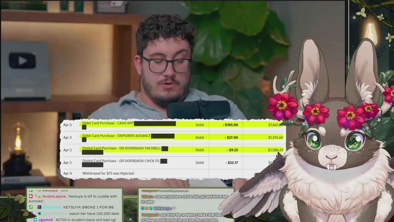Viewport: 394px width, 222px height.
Task: Click MrKetsuya's first blue chat badge
Action: click(143, 208)
